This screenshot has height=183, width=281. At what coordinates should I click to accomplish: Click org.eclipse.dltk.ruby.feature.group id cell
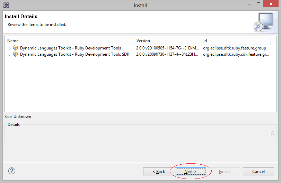tap(235, 48)
